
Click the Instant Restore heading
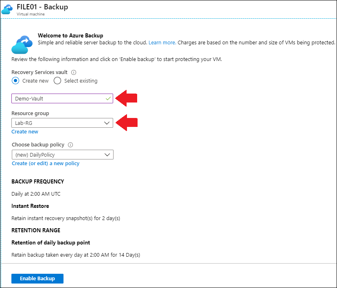[x=30, y=206]
